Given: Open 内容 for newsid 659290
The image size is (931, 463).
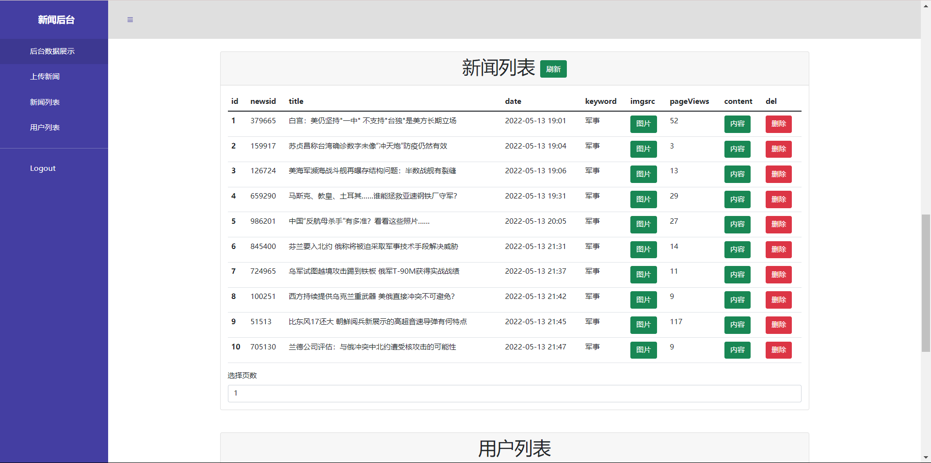Looking at the screenshot, I should pyautogui.click(x=738, y=199).
